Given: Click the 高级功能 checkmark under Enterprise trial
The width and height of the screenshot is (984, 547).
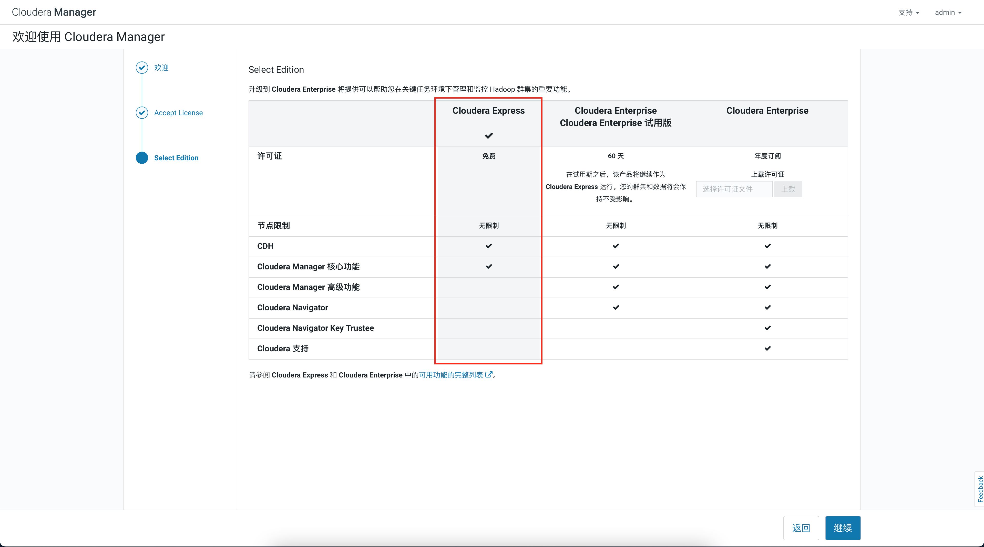Looking at the screenshot, I should click(616, 287).
